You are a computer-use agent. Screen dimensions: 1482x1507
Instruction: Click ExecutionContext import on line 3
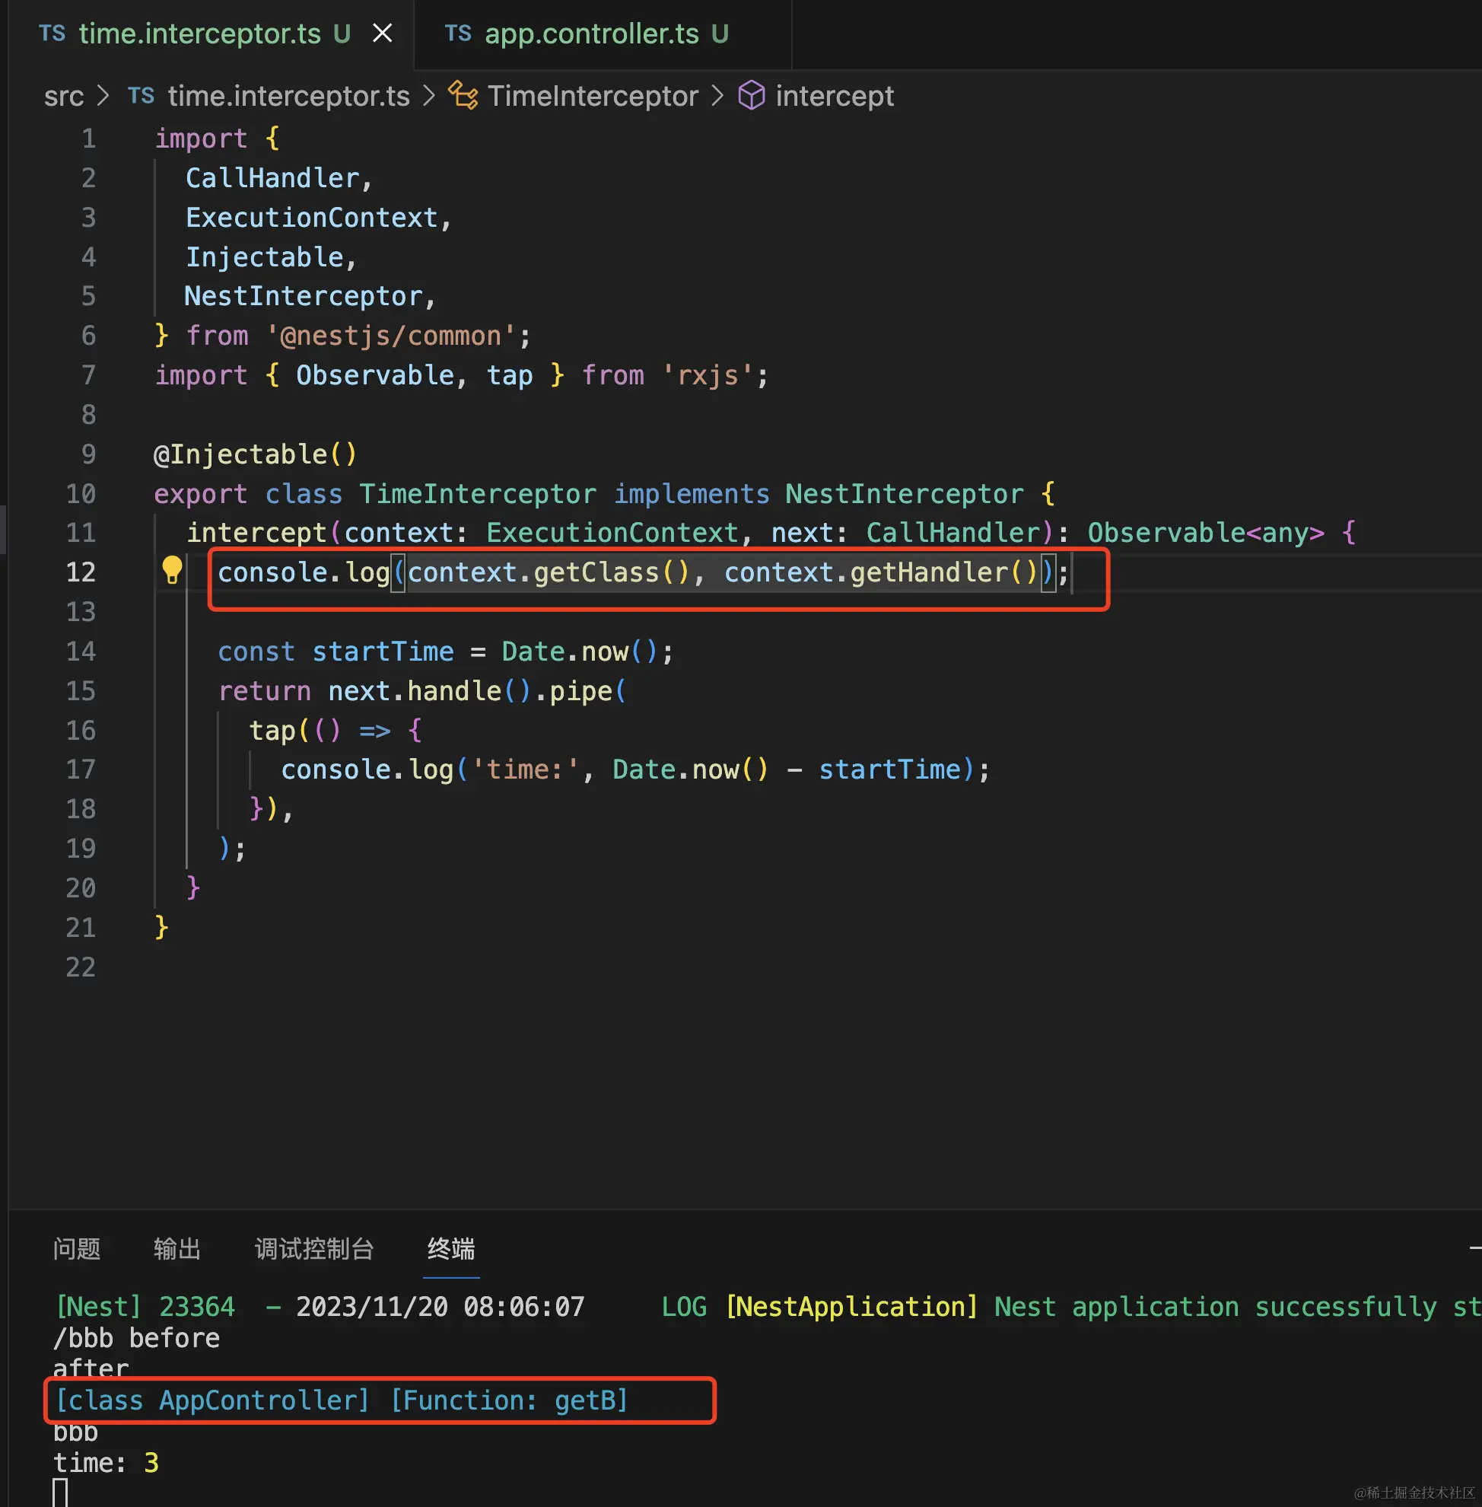tap(311, 217)
